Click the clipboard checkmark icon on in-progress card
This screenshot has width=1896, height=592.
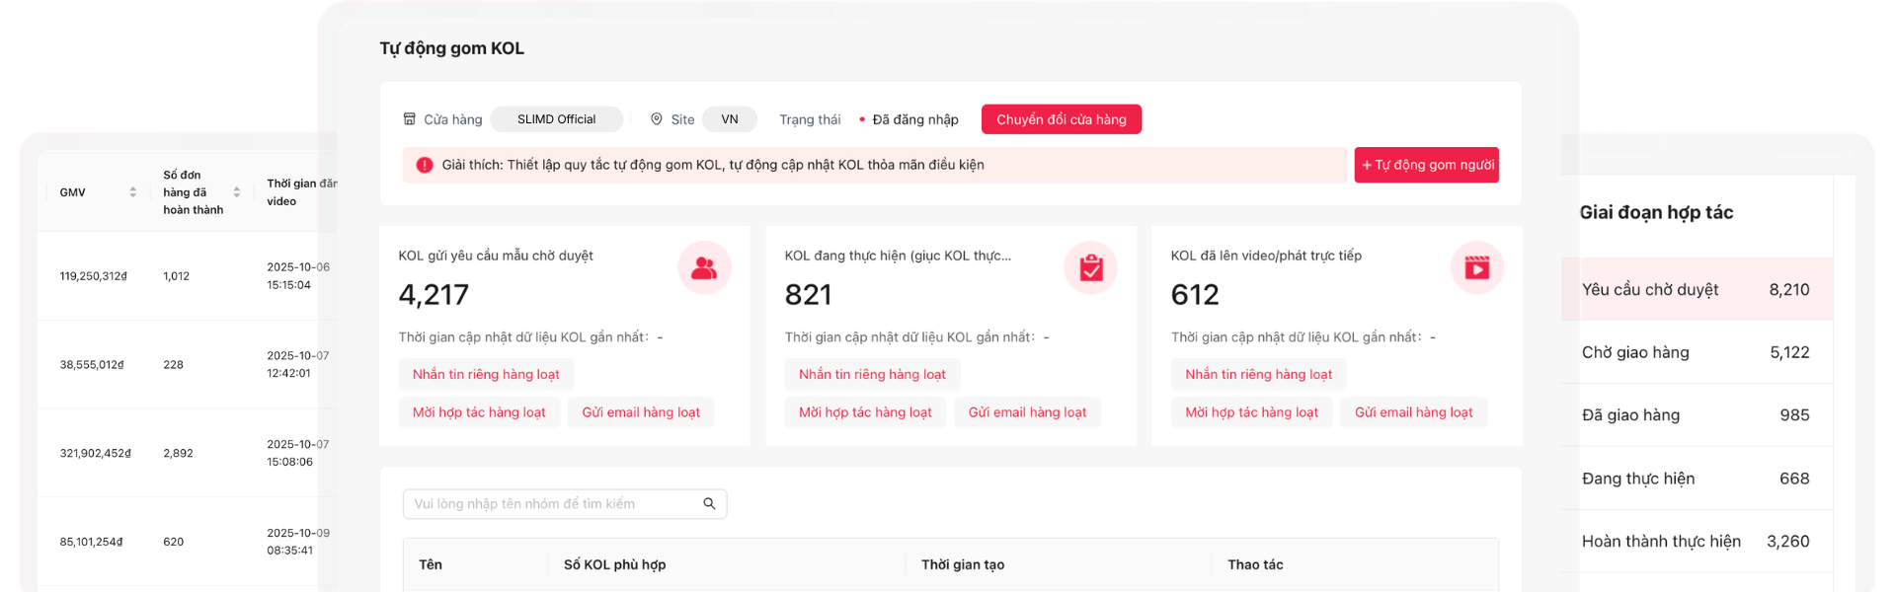(1090, 267)
